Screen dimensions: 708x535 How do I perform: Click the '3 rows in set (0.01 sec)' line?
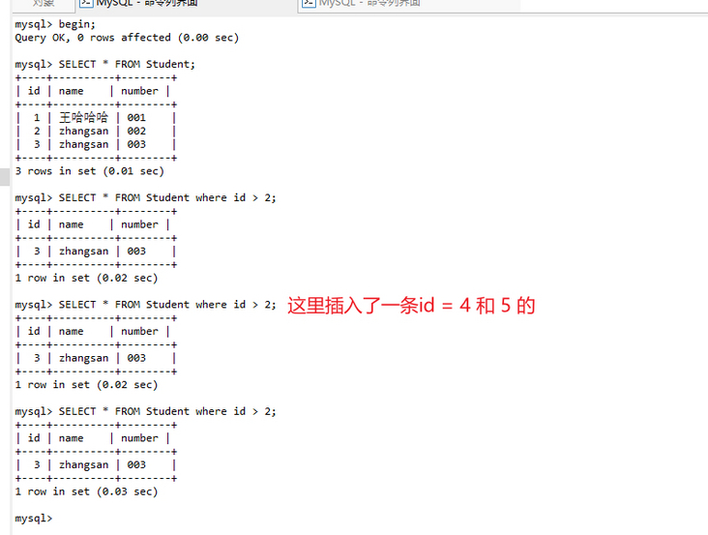click(89, 171)
